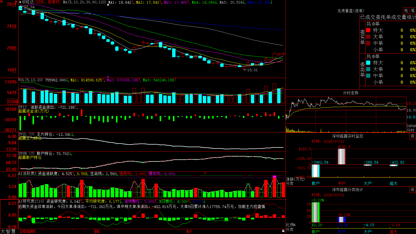416x234 pixels.
Task: Click the 深圳超赢实时监控 panel title
Action: (x=348, y=136)
